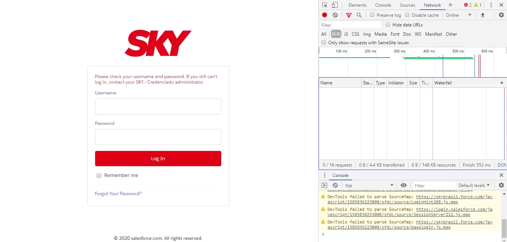Close the console drawer
The height and width of the screenshot is (242, 507).
(x=501, y=175)
